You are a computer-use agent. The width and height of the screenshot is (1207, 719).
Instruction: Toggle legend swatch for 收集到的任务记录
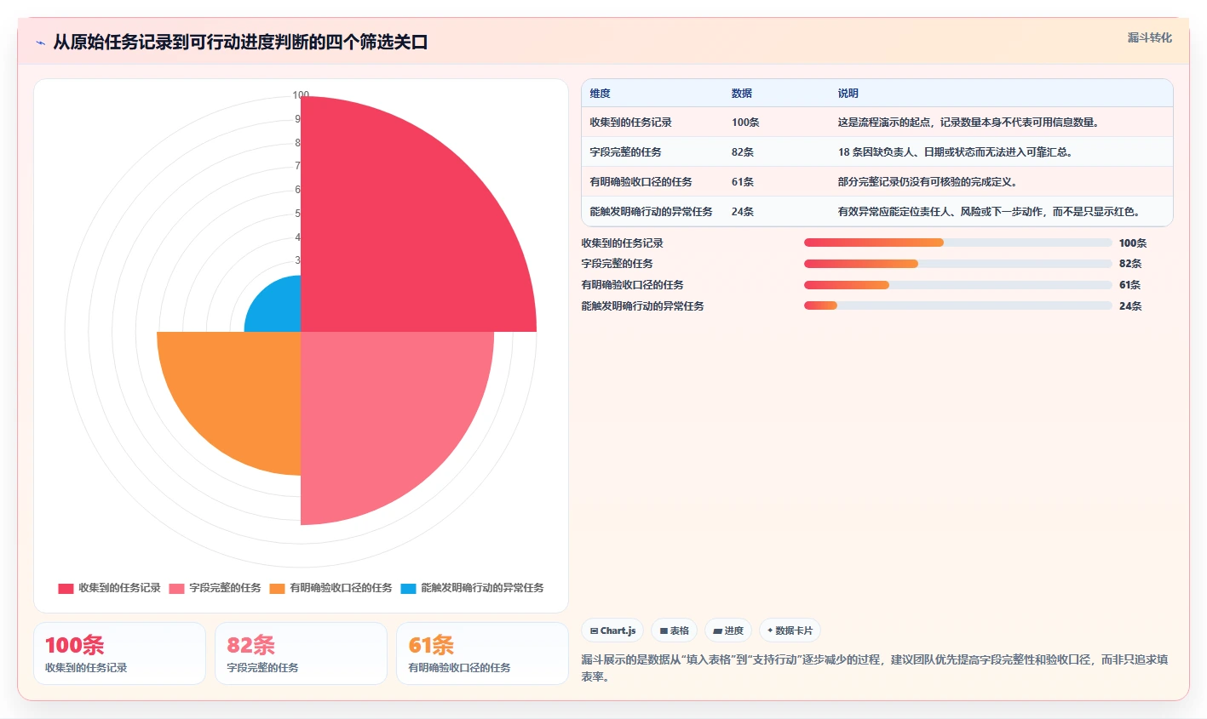click(x=66, y=588)
